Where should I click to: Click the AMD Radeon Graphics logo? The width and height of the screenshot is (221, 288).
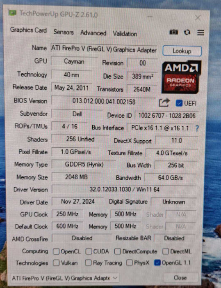click(181, 77)
